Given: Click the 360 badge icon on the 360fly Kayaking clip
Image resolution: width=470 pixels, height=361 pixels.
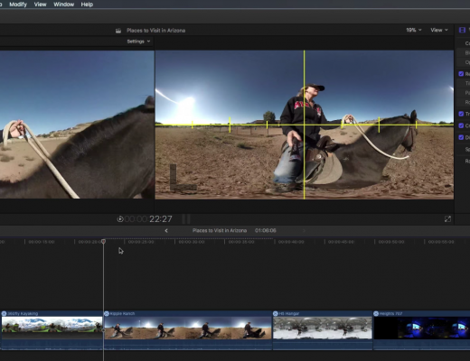Looking at the screenshot, I should coord(4,313).
